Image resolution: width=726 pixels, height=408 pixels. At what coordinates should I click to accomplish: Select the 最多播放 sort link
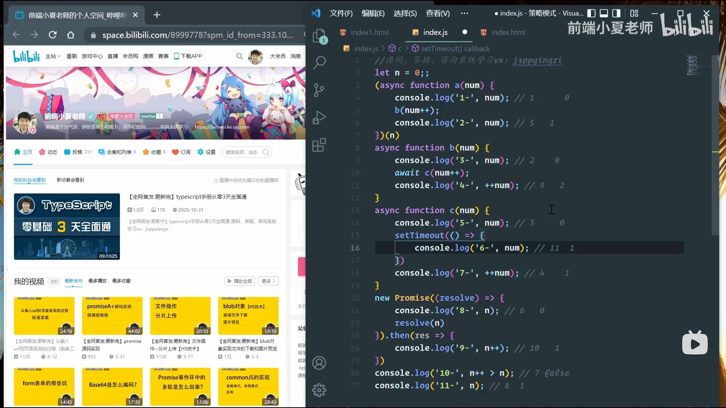click(97, 281)
